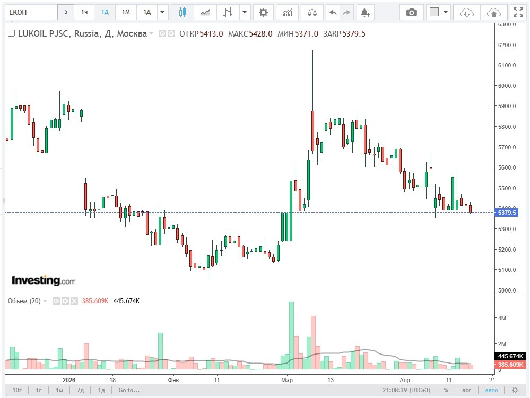
Task: Click the Investing.com logo link
Action: click(44, 280)
